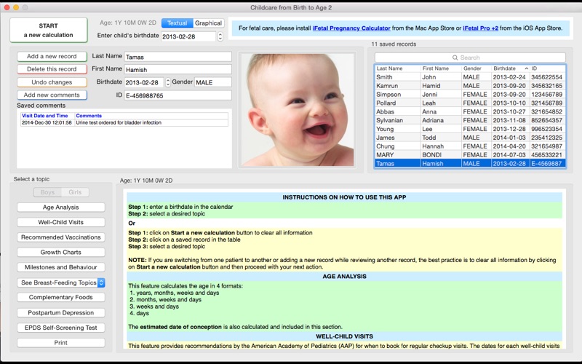The width and height of the screenshot is (582, 364).
Task: Select the Abbas Anna record
Action: (x=470, y=112)
